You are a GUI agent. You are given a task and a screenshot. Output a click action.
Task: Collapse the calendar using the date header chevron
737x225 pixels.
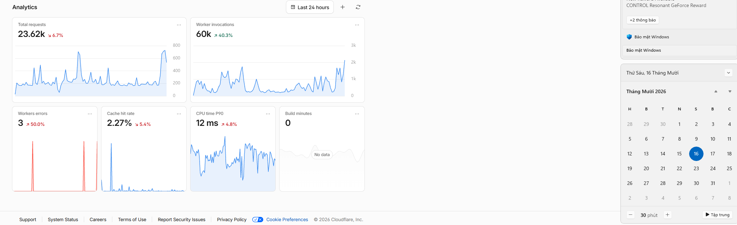[x=729, y=73]
